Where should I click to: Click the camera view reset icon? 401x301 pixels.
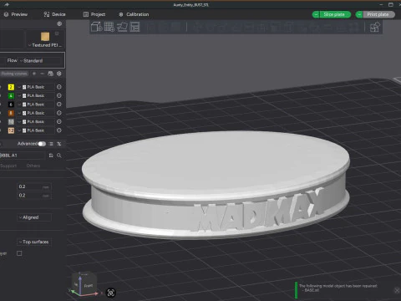tap(111, 293)
